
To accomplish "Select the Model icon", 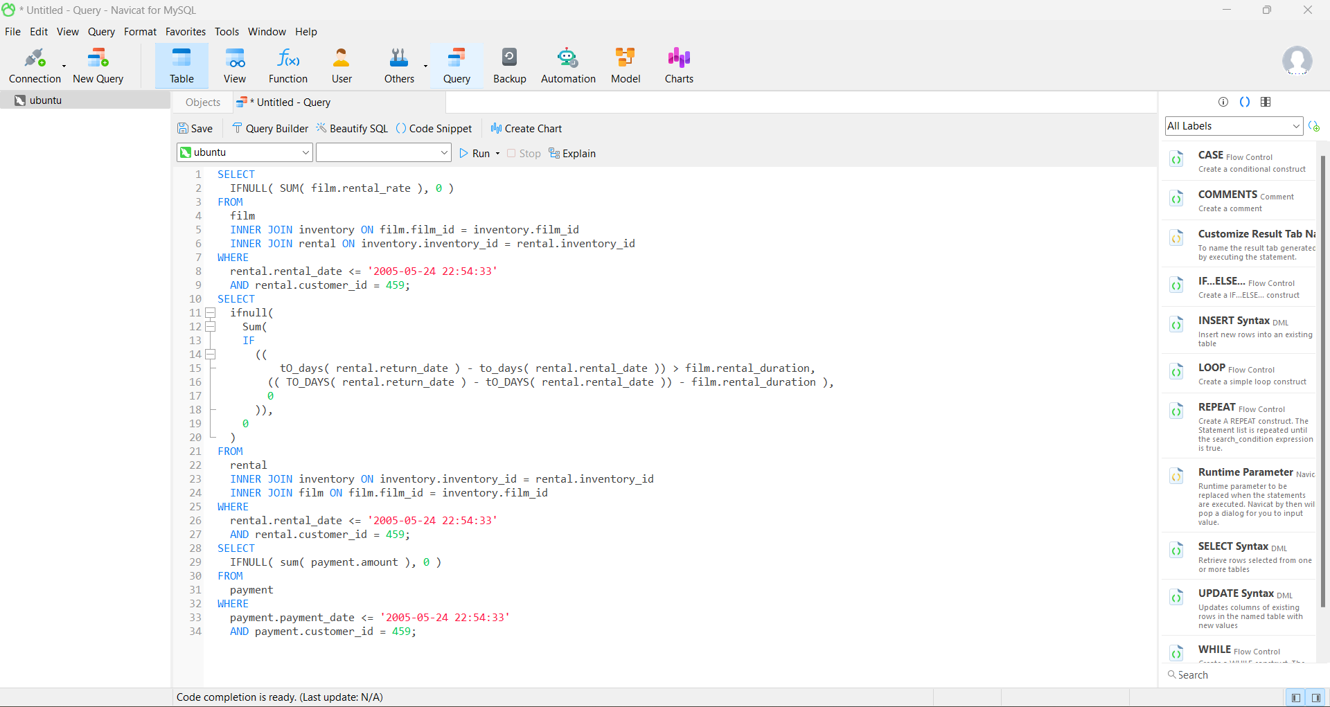I will point(625,66).
